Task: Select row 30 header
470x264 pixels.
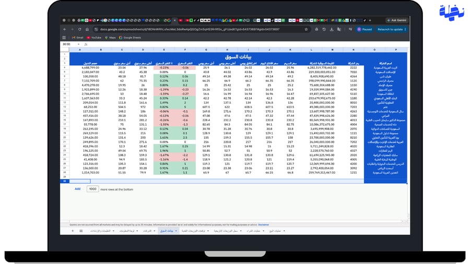Action: pos(64,181)
